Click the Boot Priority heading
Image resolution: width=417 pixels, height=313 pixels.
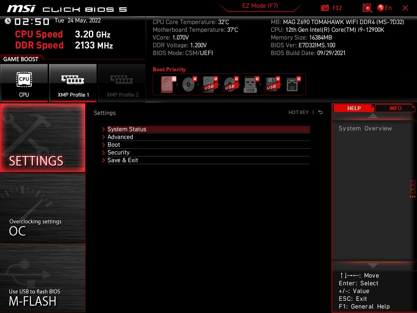pos(169,69)
